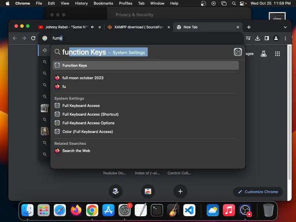Viewport: 296px width, 222px height.
Task: Launch GarageBand from the dock
Action: tap(173, 210)
